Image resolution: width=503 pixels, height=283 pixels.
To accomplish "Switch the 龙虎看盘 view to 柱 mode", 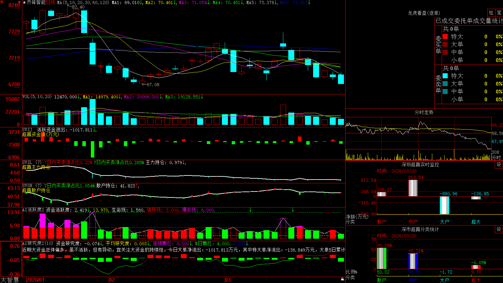I will click(491, 13).
